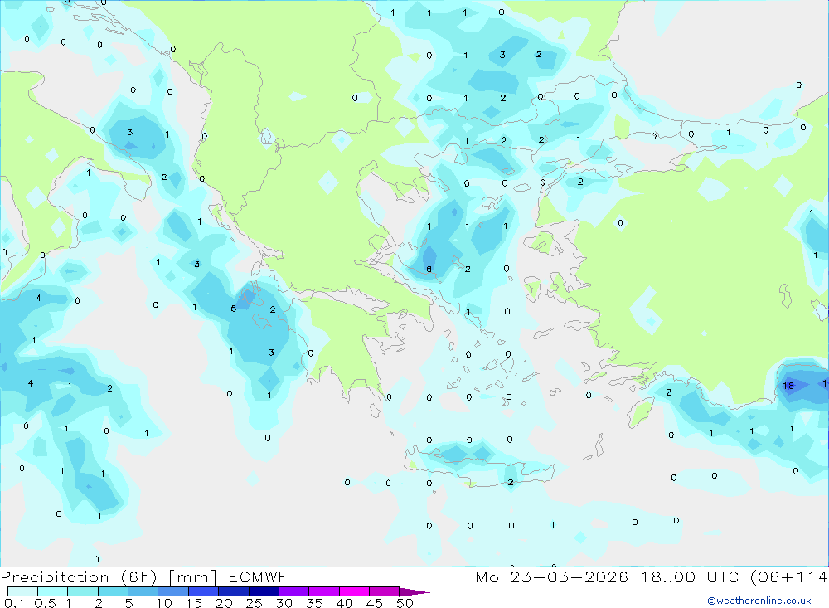Click the legend tick label 0.5

[x=45, y=603]
